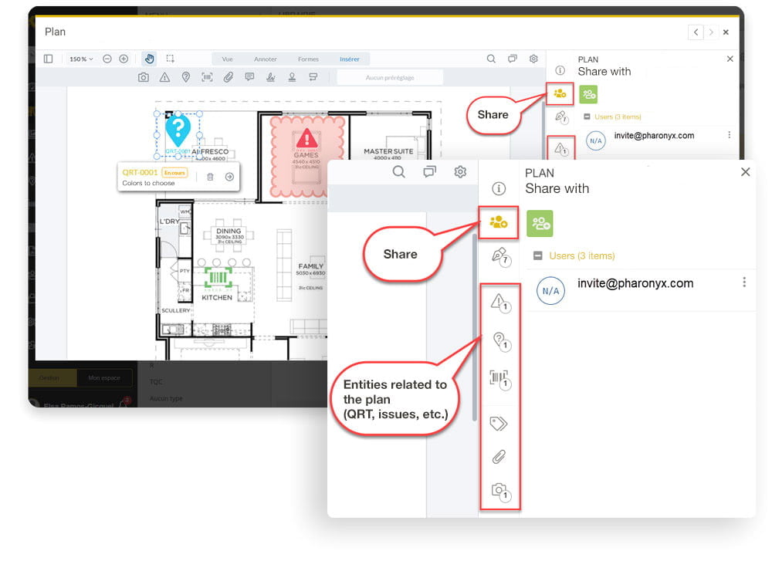Image resolution: width=772 pixels, height=568 pixels.
Task: Select the red warning marker on the Games room
Action: click(306, 139)
